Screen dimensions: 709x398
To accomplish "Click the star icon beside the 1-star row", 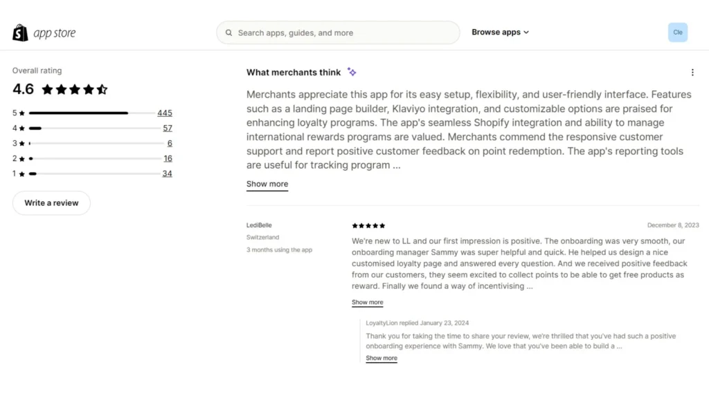I will coord(23,173).
